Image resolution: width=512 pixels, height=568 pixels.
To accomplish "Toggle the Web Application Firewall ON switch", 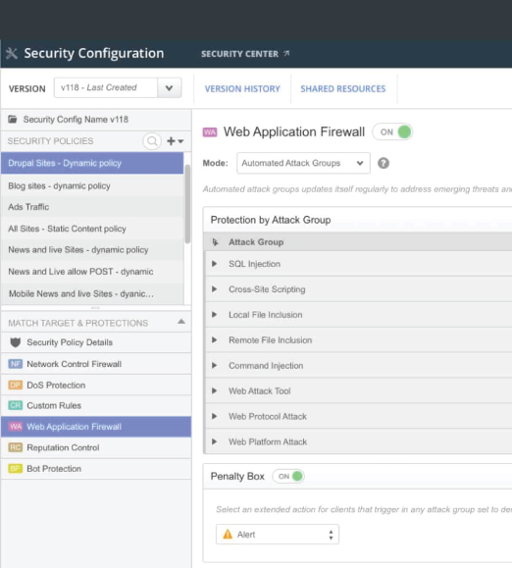I will coord(393,131).
